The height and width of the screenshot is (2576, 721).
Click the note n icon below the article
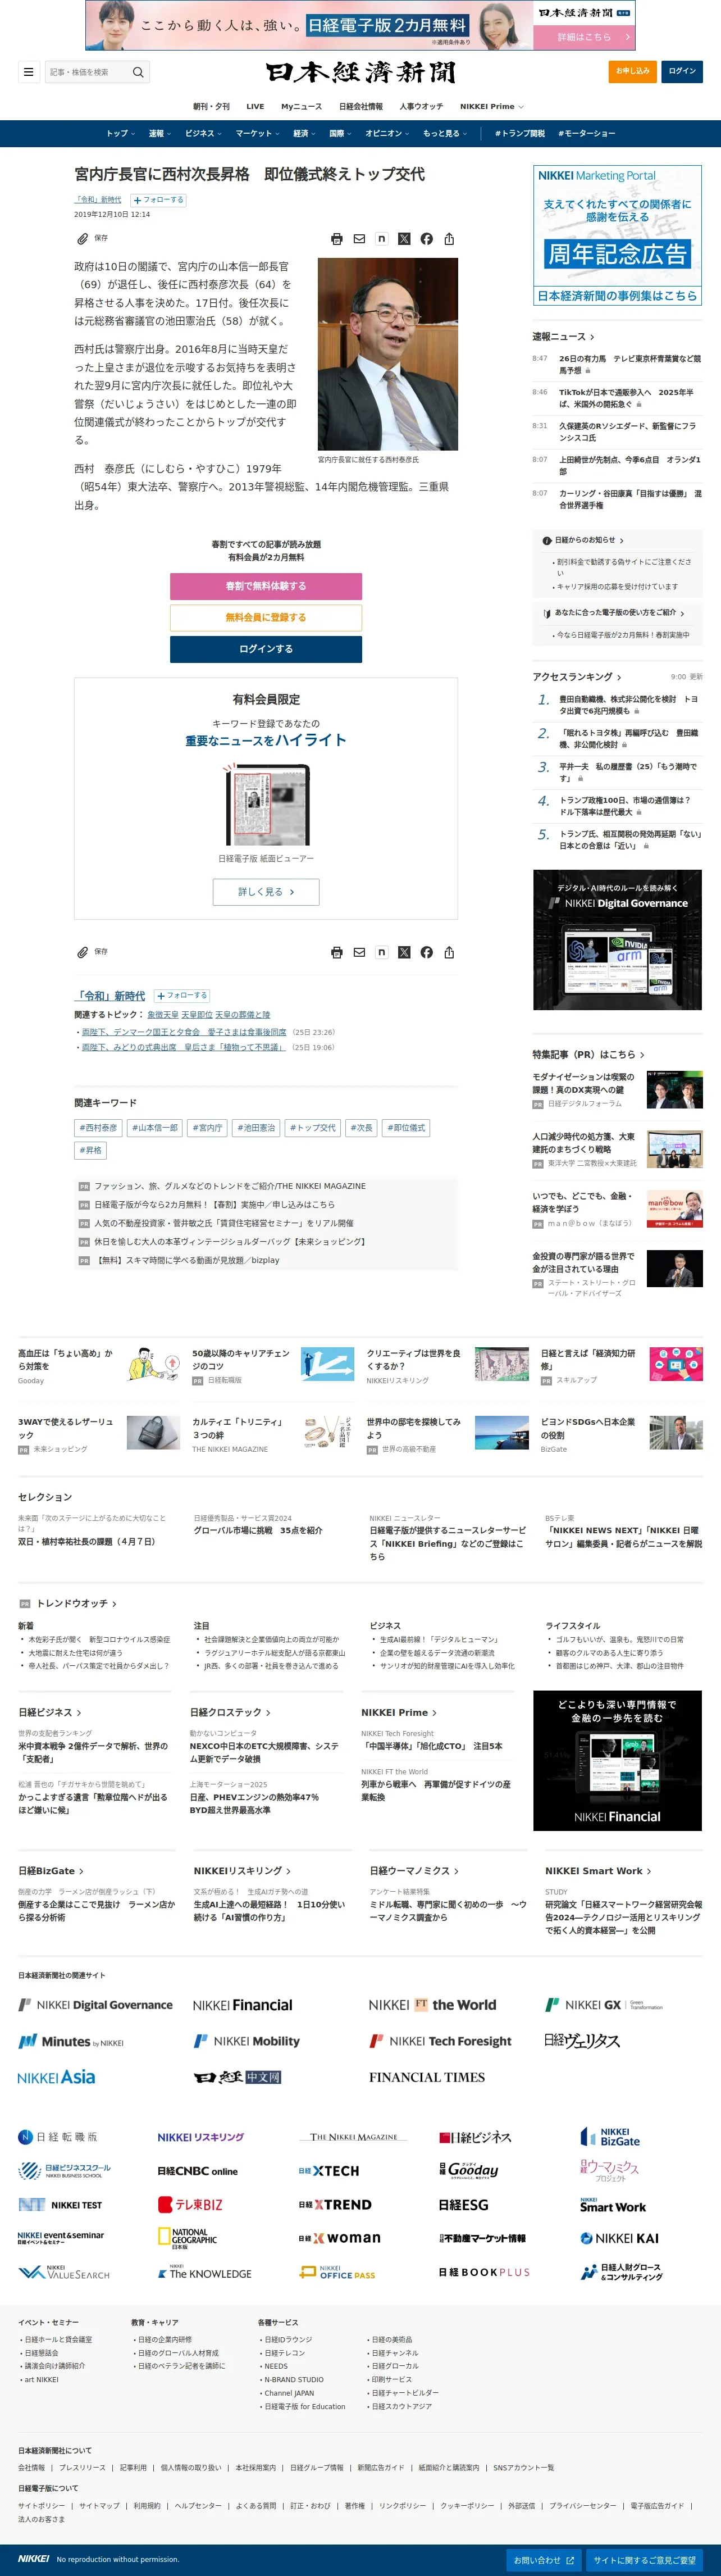click(381, 952)
